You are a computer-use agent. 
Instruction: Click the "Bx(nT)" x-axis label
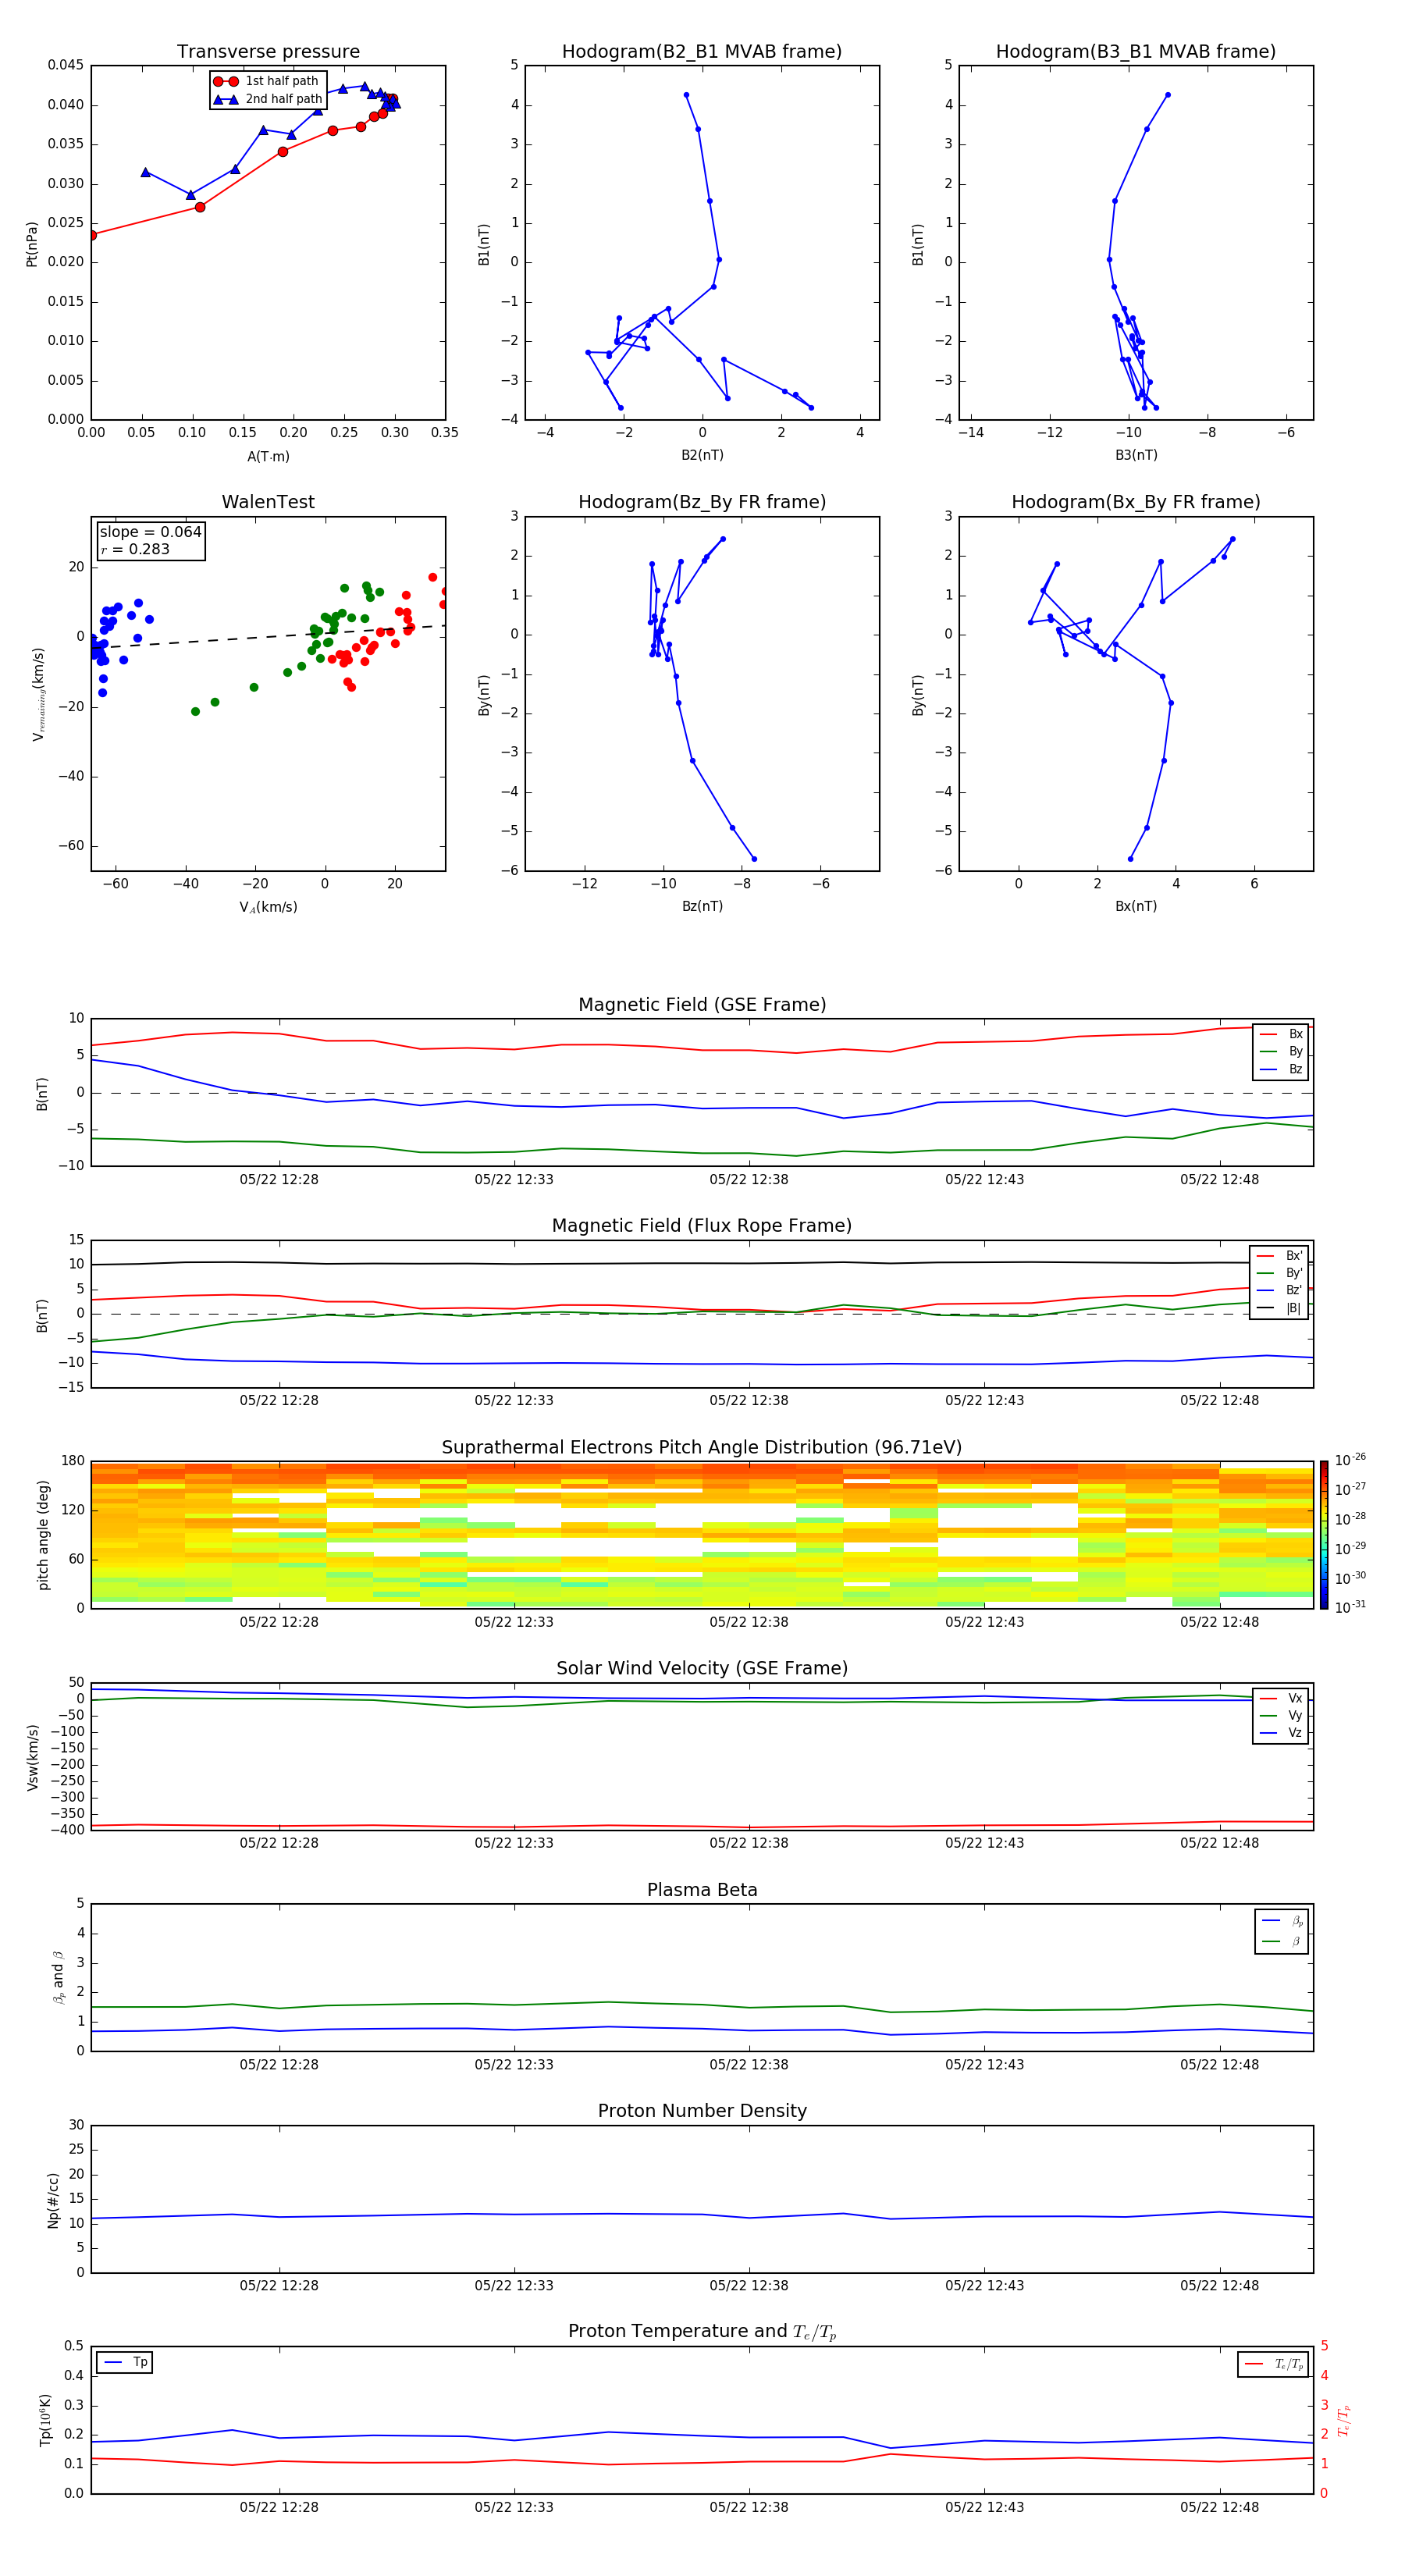pyautogui.click(x=1136, y=906)
